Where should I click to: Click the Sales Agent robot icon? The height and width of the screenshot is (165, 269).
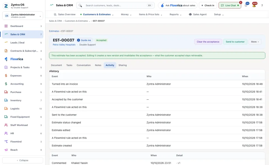pyautogui.click(x=190, y=14)
